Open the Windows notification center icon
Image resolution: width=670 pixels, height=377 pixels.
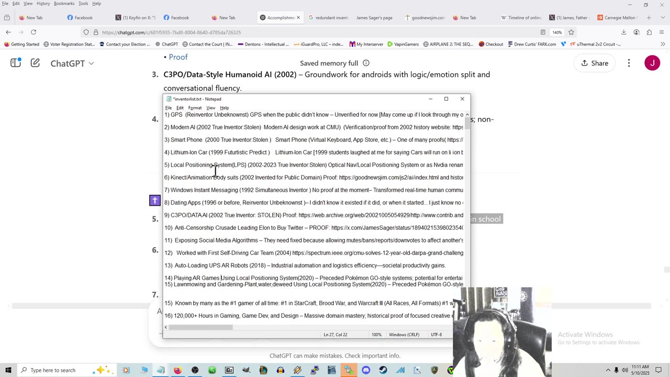(659, 370)
